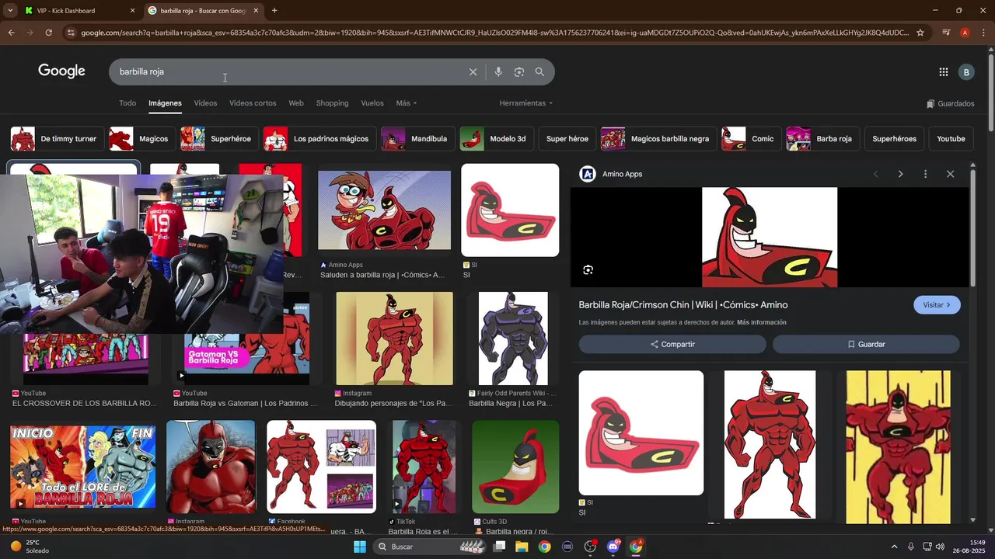Click the Visitar button
Screen dimensions: 995x559
pos(937,305)
